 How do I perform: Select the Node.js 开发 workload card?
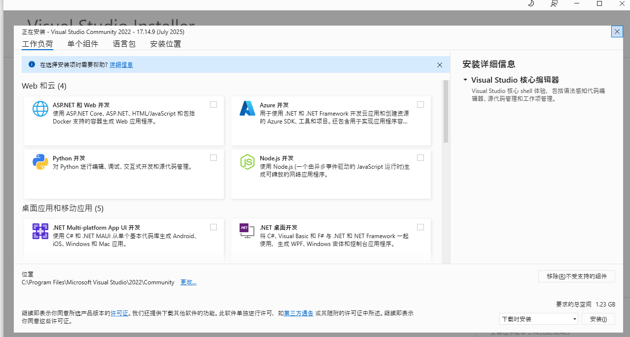pyautogui.click(x=331, y=174)
